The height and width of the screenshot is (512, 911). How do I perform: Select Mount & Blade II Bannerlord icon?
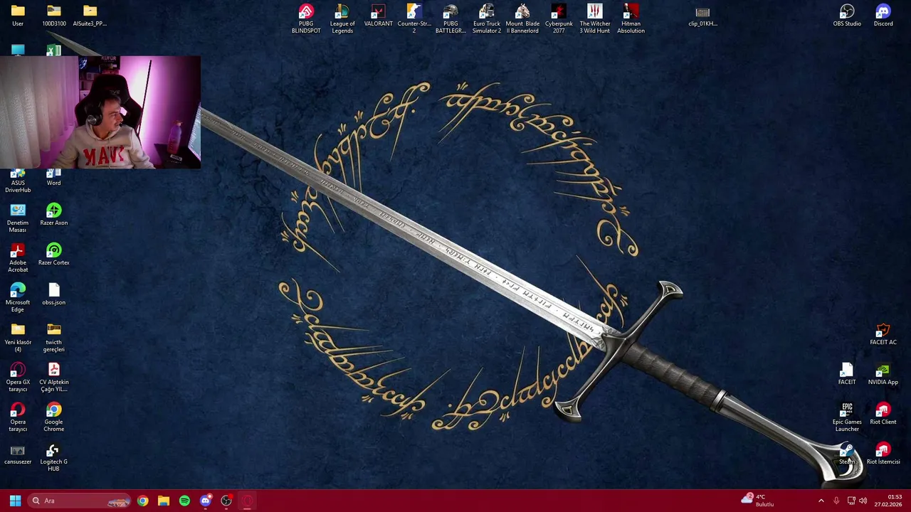click(x=522, y=18)
